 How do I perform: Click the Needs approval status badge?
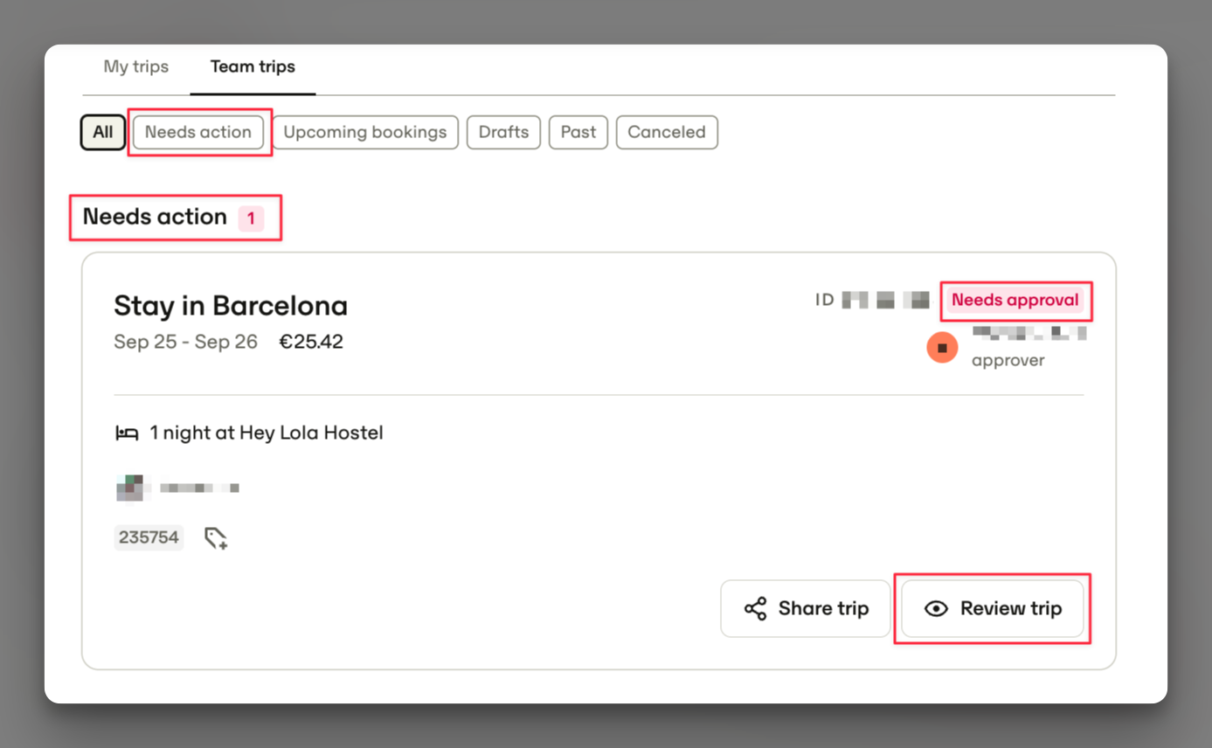(1015, 300)
